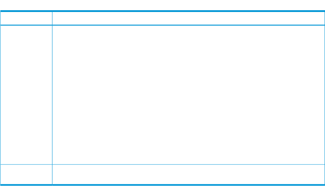The image size is (325, 186).
Task: Click where the column divider meets the bottom-row line
Action: click(52, 165)
